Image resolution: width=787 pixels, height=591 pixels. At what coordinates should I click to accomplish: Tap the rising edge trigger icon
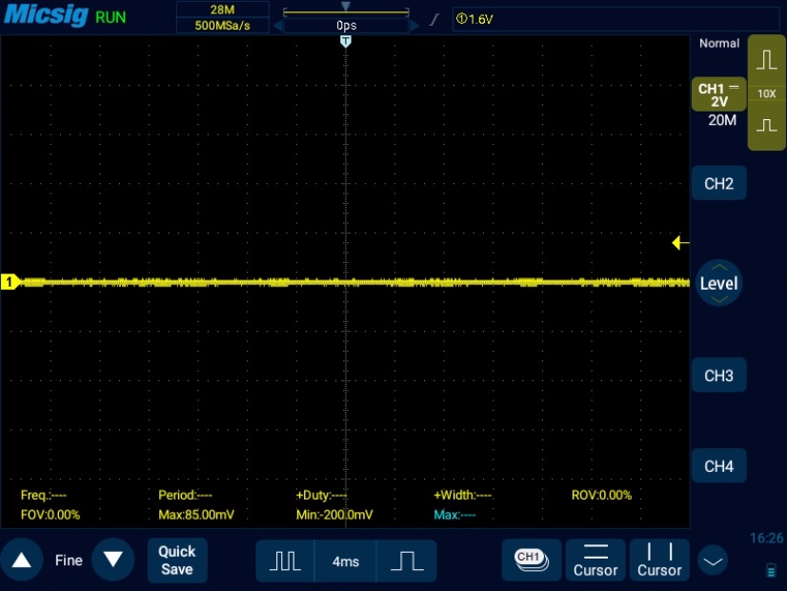click(x=434, y=19)
